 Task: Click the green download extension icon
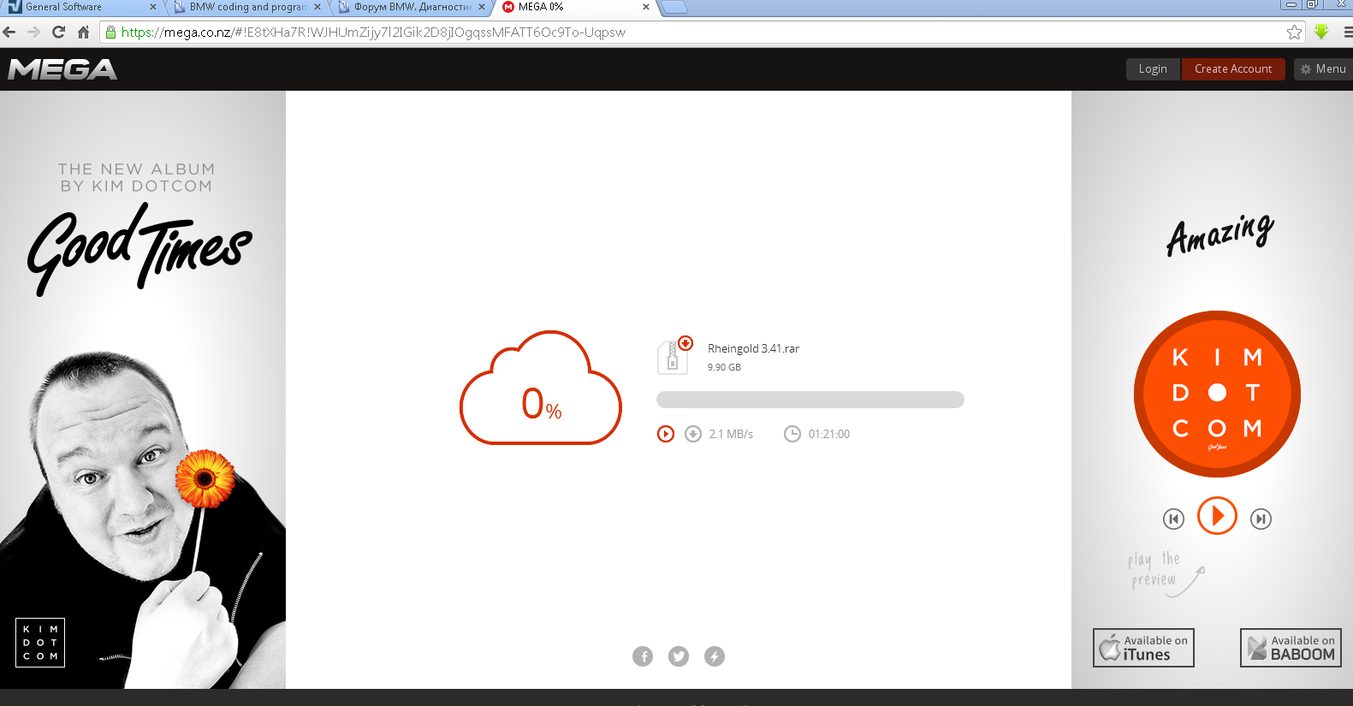[1322, 33]
